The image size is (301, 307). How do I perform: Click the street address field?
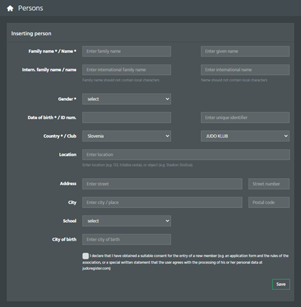162,184
